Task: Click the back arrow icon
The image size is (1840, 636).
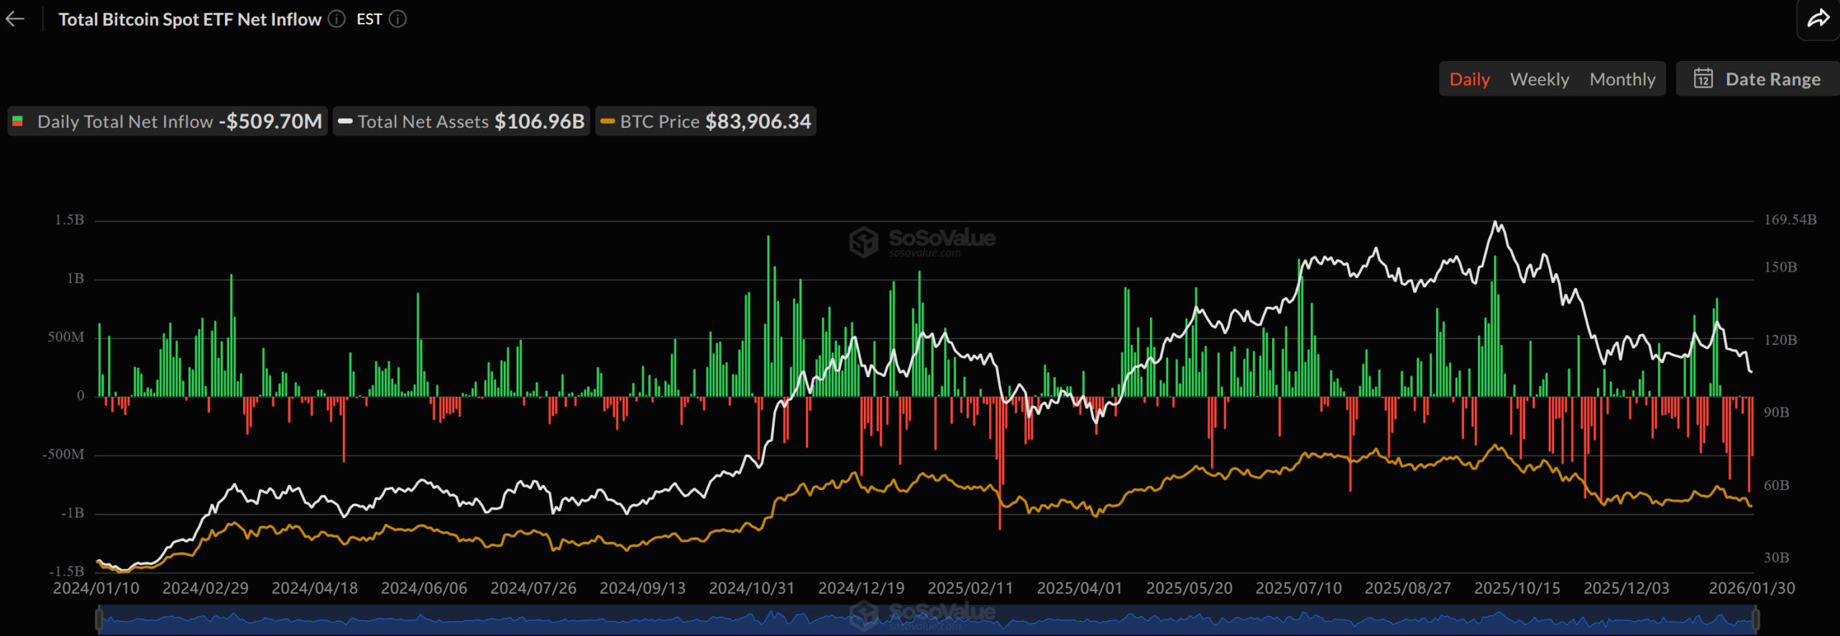Action: pos(15,19)
